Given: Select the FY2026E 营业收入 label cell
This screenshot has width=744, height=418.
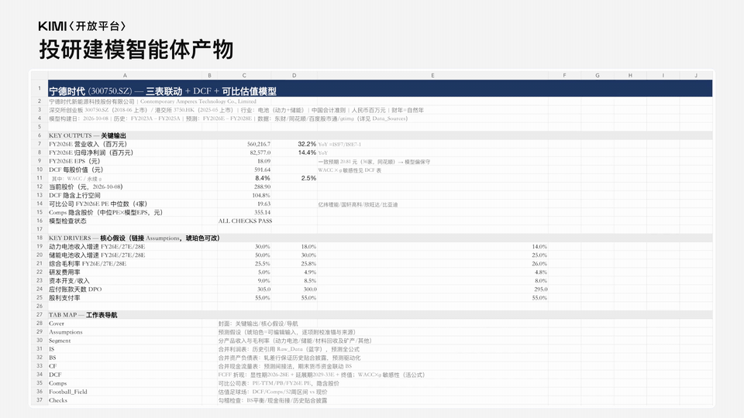Looking at the screenshot, I should coord(88,144).
